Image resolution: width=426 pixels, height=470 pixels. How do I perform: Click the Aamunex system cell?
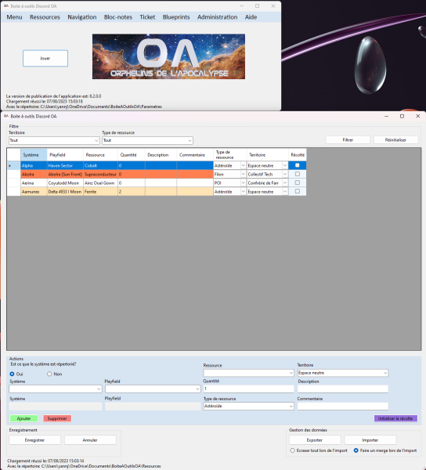pos(34,192)
